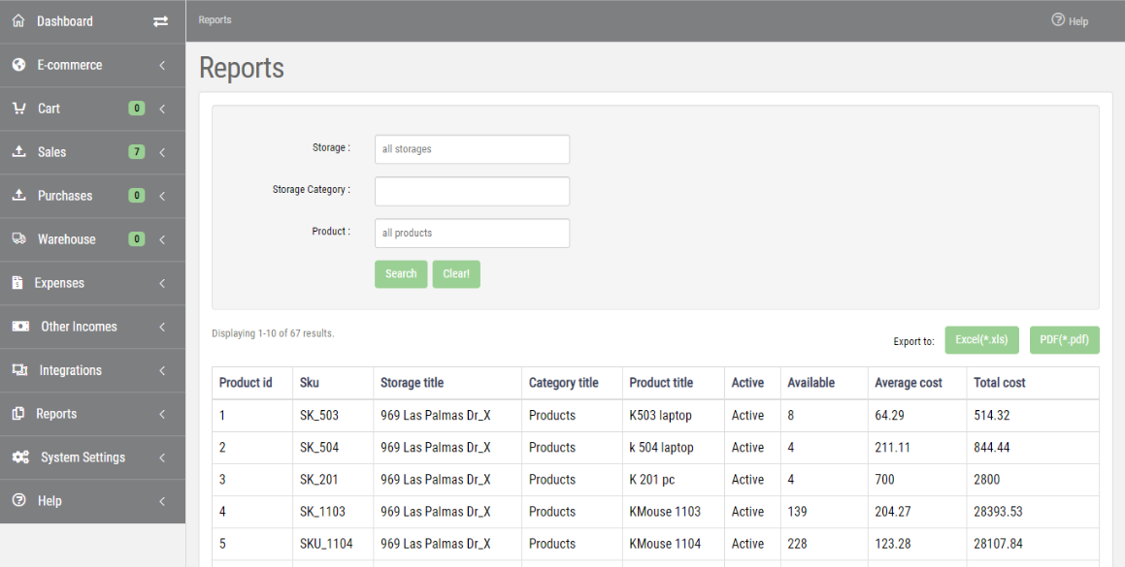
Task: Click inside the Storage Category input field
Action: (472, 191)
